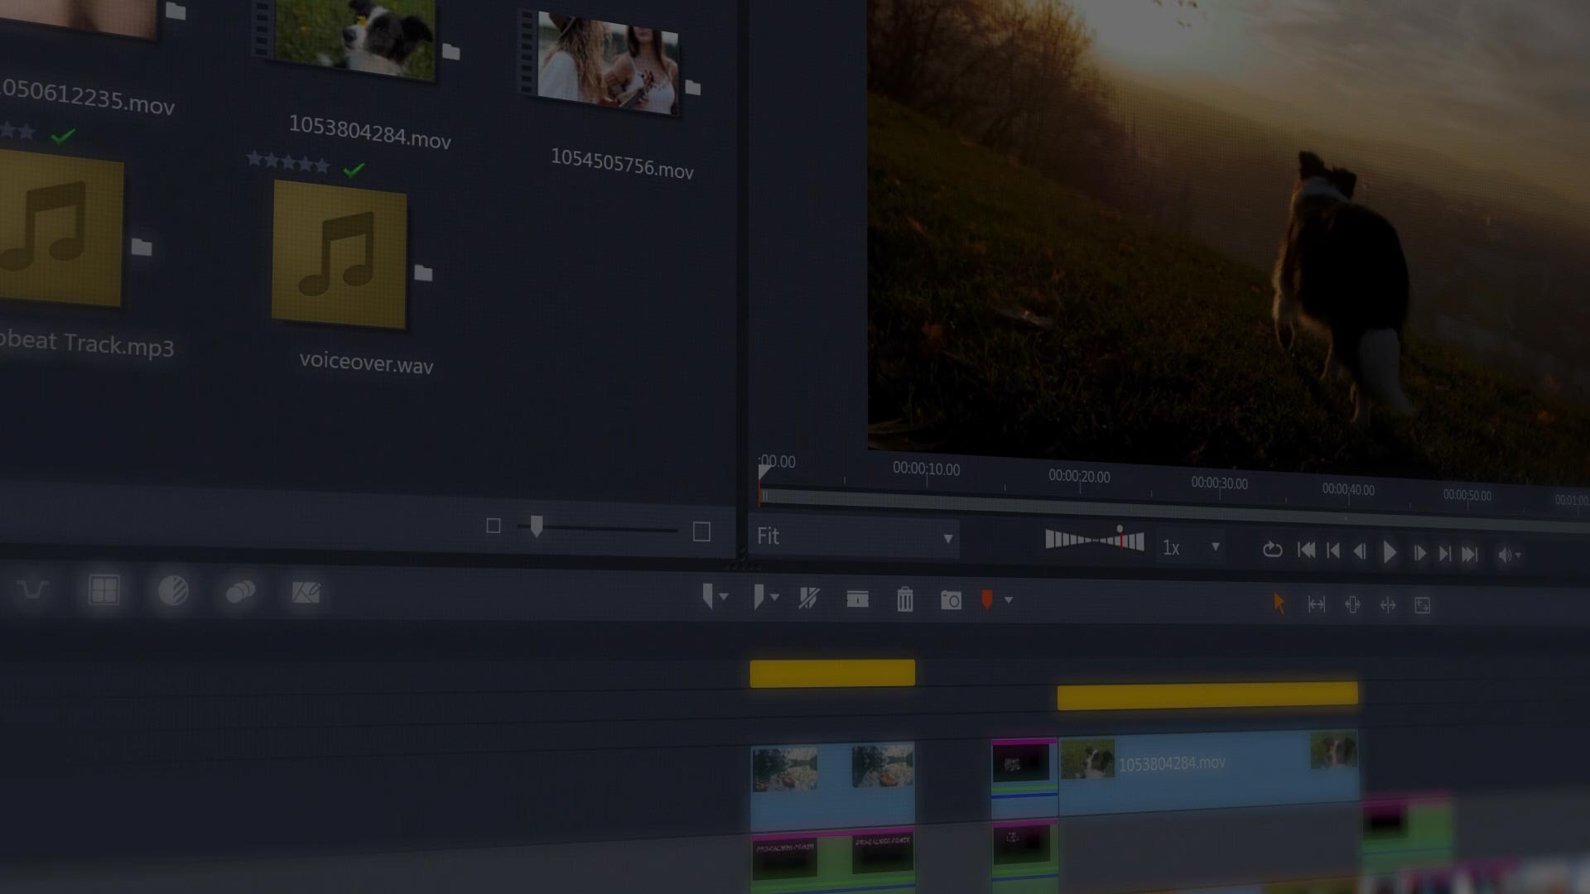This screenshot has width=1590, height=894.
Task: Open the title editor pencil icon
Action: tap(306, 593)
